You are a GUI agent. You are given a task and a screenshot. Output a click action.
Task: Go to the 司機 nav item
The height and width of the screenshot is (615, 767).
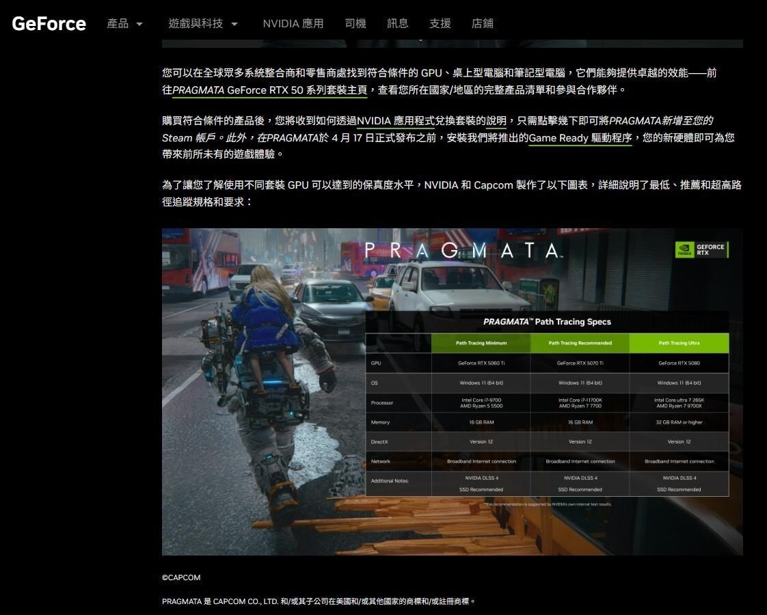pos(355,23)
